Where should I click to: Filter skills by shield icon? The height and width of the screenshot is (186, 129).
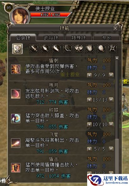pyautogui.click(x=90, y=48)
